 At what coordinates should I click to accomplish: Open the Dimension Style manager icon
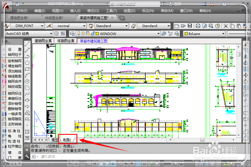(49, 26)
